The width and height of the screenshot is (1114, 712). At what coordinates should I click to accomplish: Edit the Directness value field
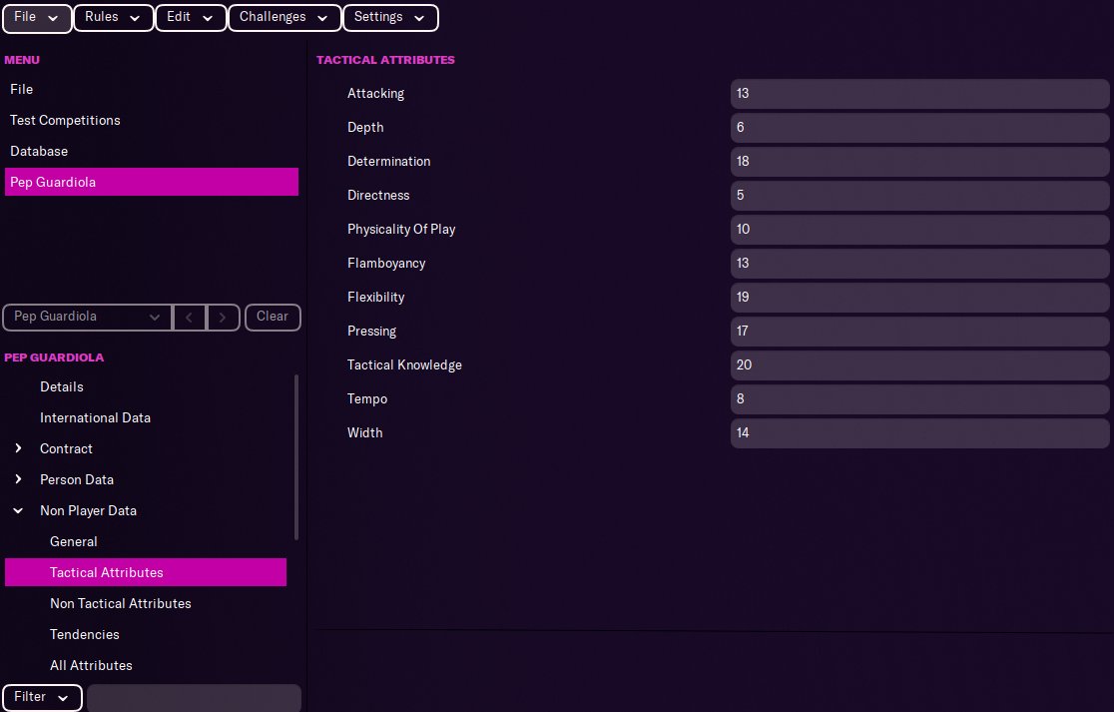pyautogui.click(x=919, y=196)
